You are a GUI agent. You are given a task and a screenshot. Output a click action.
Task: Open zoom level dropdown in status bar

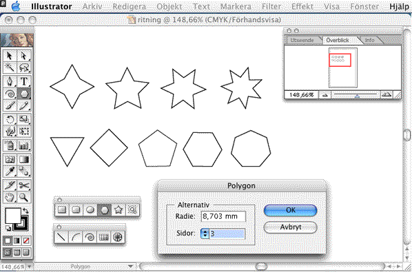point(30,266)
